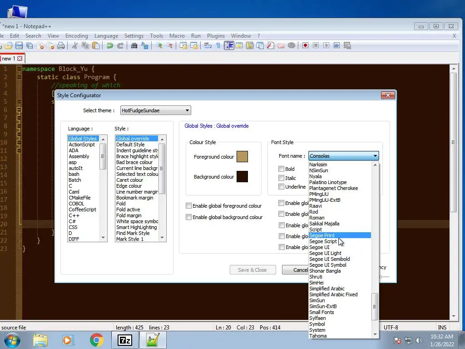Open the Settings menu
This screenshot has height=349, width=465.
[134, 36]
